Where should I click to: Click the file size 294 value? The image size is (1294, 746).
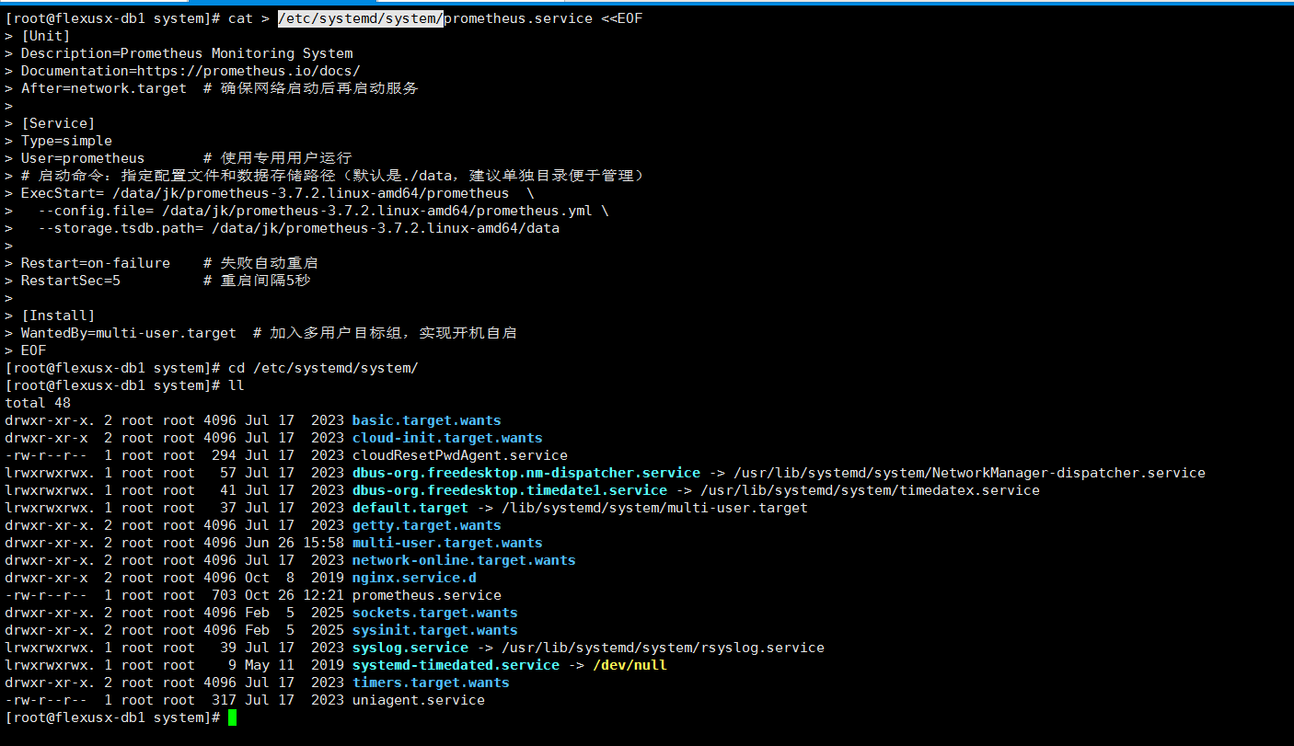pyautogui.click(x=225, y=455)
